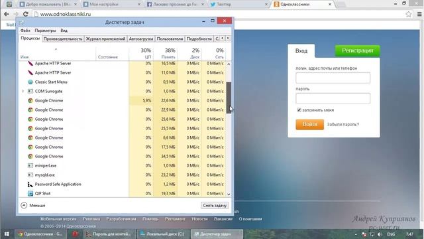
Task: Click the Password Safe Application icon
Action: click(30, 185)
